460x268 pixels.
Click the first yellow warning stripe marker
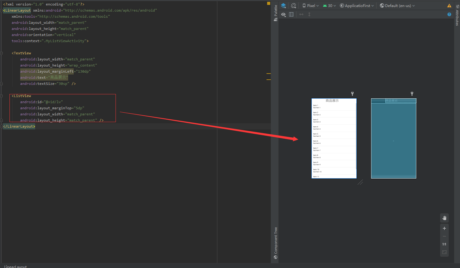click(x=269, y=74)
